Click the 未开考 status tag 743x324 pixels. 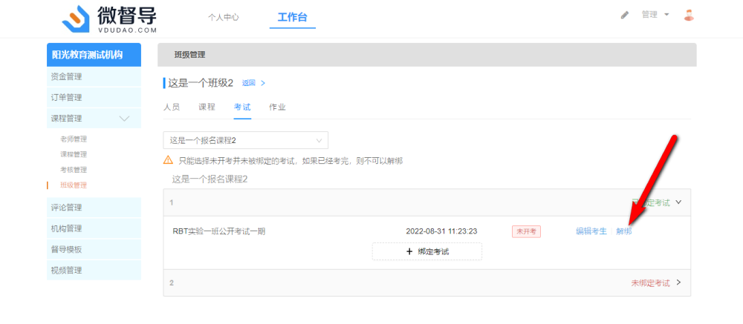(526, 231)
